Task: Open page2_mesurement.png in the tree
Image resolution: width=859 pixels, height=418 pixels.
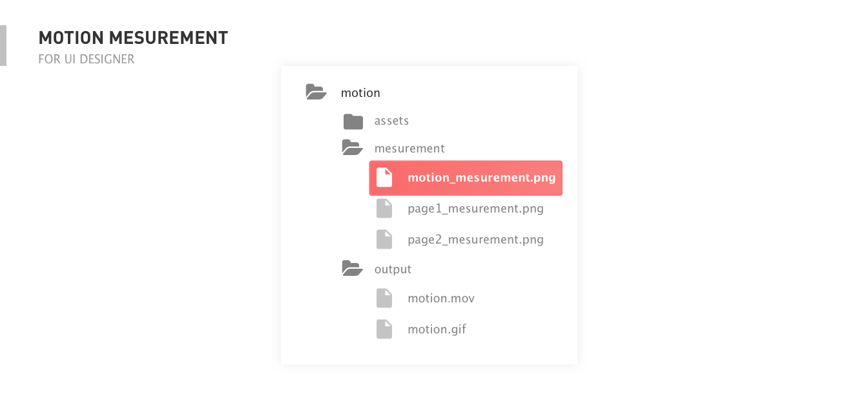Action: (x=475, y=240)
